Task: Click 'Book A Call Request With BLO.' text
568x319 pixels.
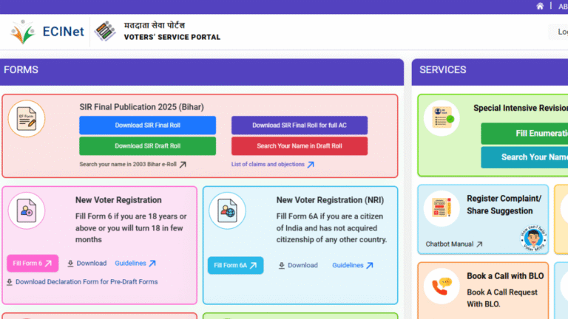Action: coord(502,298)
